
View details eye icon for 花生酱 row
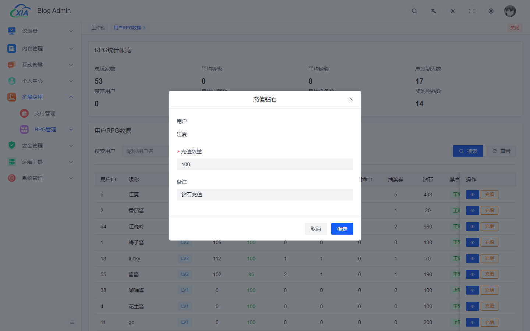(473, 306)
